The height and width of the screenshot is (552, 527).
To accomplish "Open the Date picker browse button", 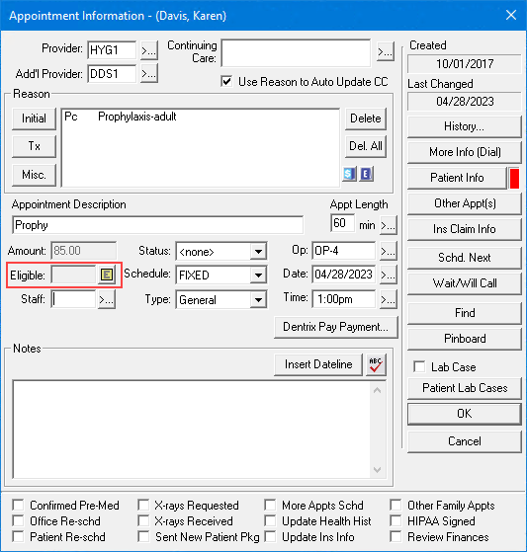I will coord(389,275).
